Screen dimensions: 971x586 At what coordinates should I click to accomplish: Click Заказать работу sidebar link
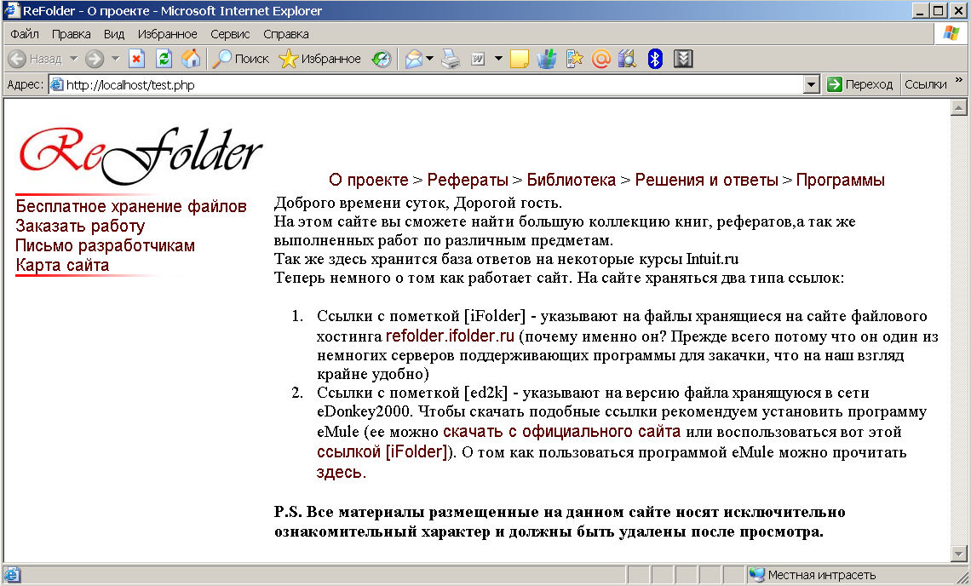coord(81,226)
